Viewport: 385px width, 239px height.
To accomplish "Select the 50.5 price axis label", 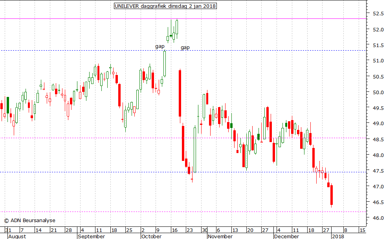I will (x=378, y=77).
